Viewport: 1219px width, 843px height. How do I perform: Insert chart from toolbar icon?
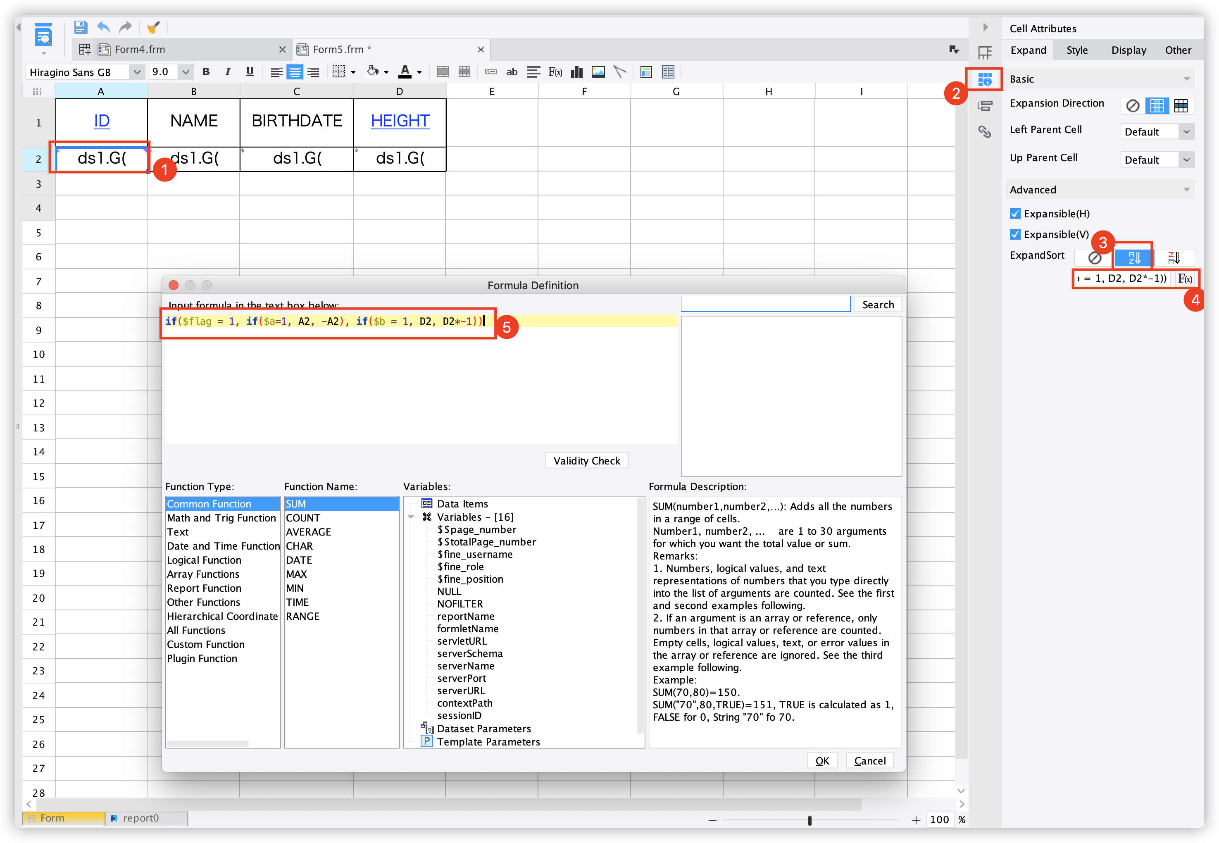click(x=577, y=72)
